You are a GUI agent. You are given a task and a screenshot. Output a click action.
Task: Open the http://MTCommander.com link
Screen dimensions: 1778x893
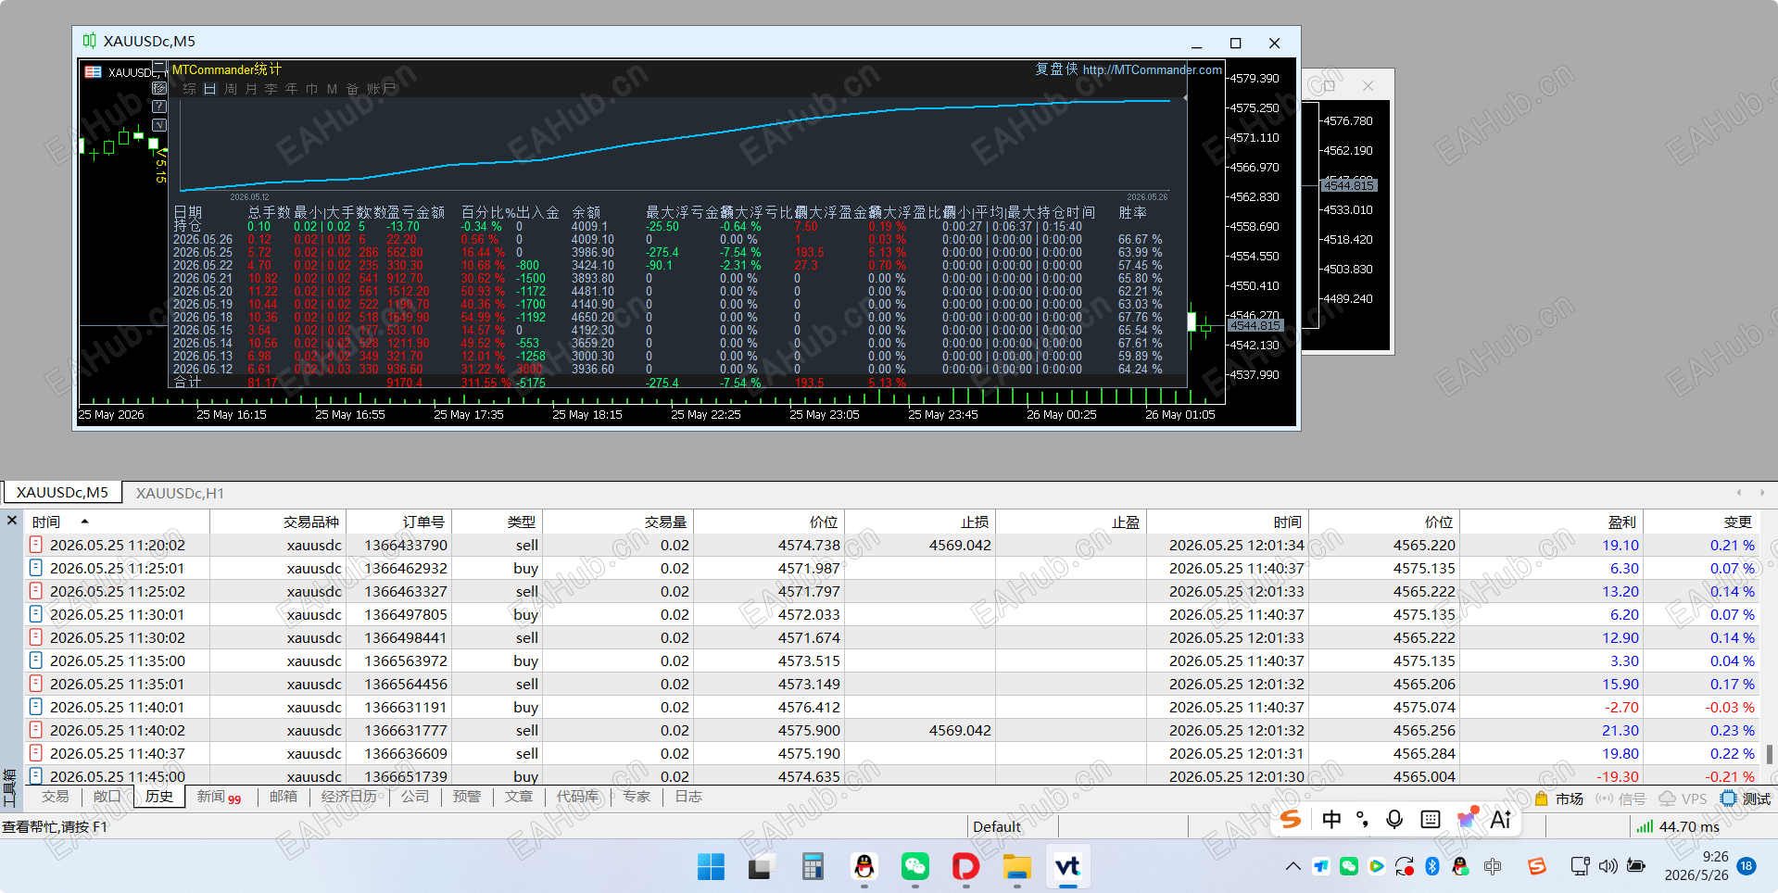(1152, 69)
